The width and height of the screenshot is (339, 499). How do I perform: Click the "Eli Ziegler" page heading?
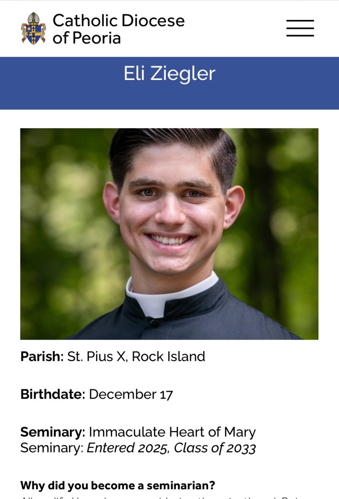pyautogui.click(x=169, y=74)
